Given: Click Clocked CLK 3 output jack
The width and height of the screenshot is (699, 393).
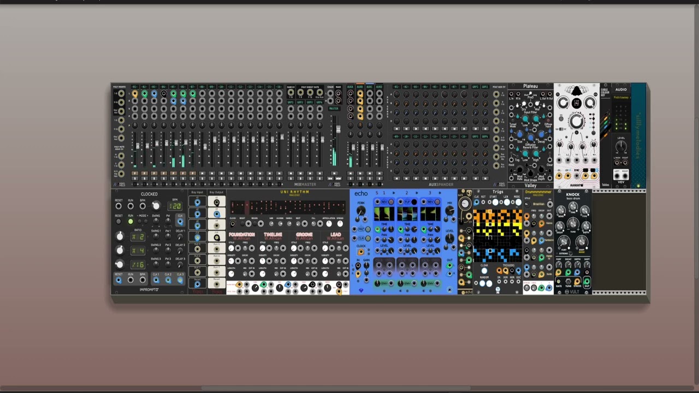Looking at the screenshot, I should 180,280.
